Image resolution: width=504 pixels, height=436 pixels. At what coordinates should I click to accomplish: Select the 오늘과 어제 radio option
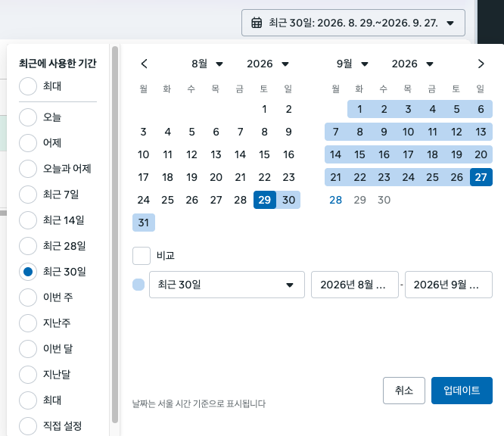click(28, 169)
